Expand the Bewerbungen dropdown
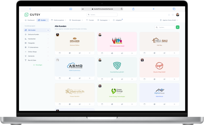204x125 pixels. pos(76,20)
